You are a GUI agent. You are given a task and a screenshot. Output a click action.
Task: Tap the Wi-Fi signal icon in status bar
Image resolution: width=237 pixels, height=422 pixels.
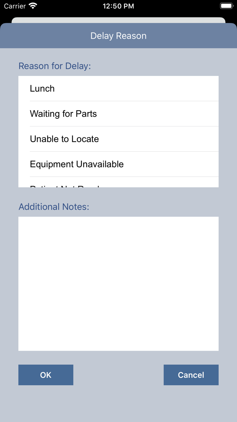[33, 6]
